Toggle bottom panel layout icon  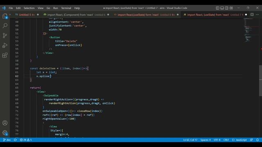click(x=222, y=8)
